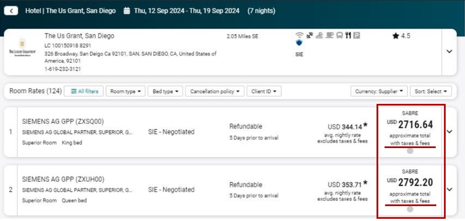Click the USD 2716.64 total price
The width and height of the screenshot is (465, 221).
click(x=410, y=124)
